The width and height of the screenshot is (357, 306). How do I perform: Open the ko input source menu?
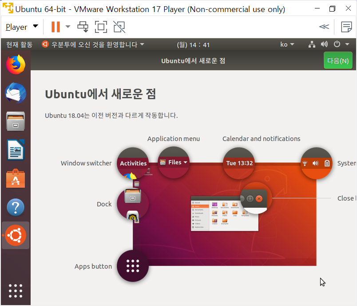[287, 44]
